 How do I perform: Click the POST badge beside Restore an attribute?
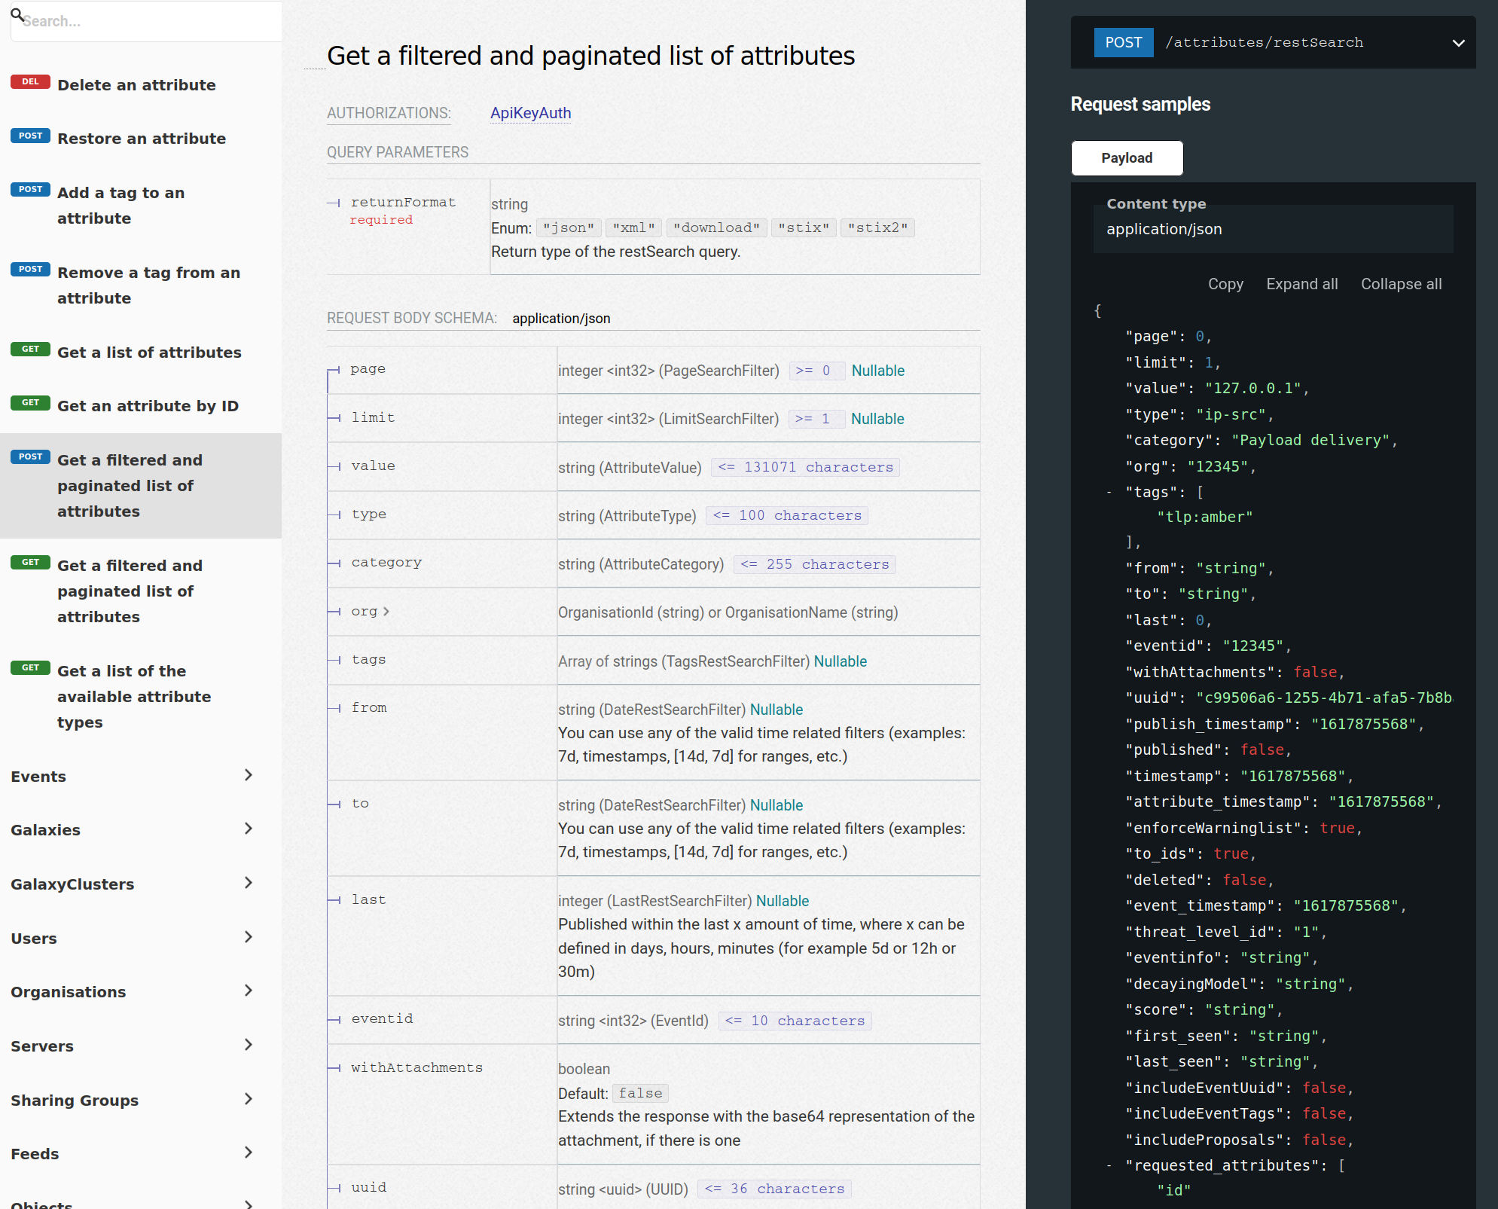tap(30, 136)
